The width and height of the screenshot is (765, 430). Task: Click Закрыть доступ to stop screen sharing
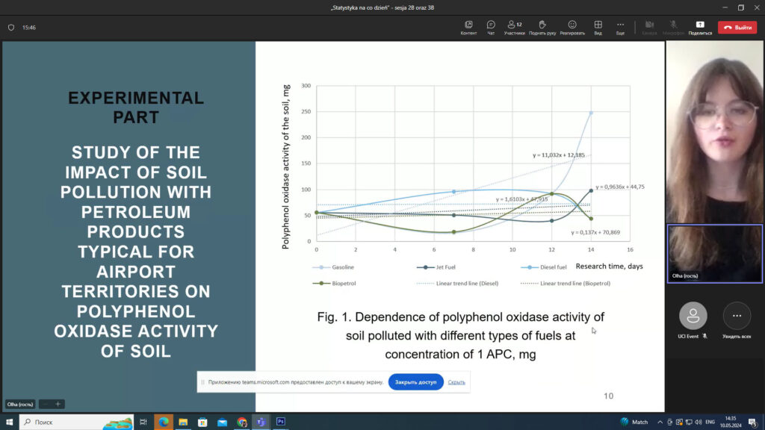(x=415, y=381)
